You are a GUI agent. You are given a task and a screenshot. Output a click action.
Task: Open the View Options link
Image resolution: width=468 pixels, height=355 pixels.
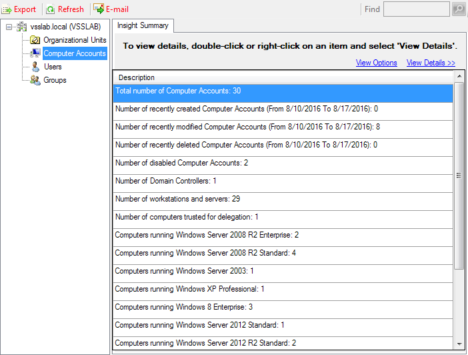[377, 63]
